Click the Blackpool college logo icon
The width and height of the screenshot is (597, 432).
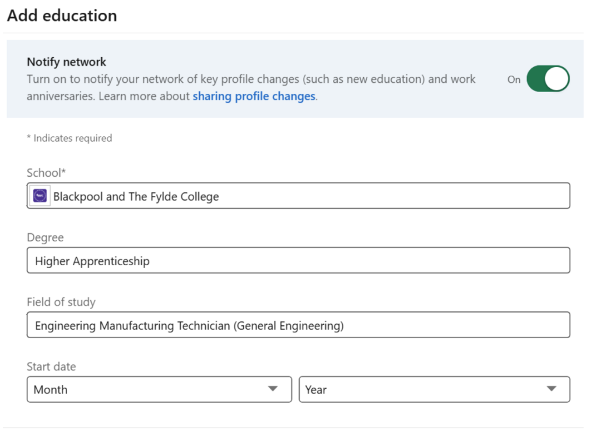tap(40, 196)
